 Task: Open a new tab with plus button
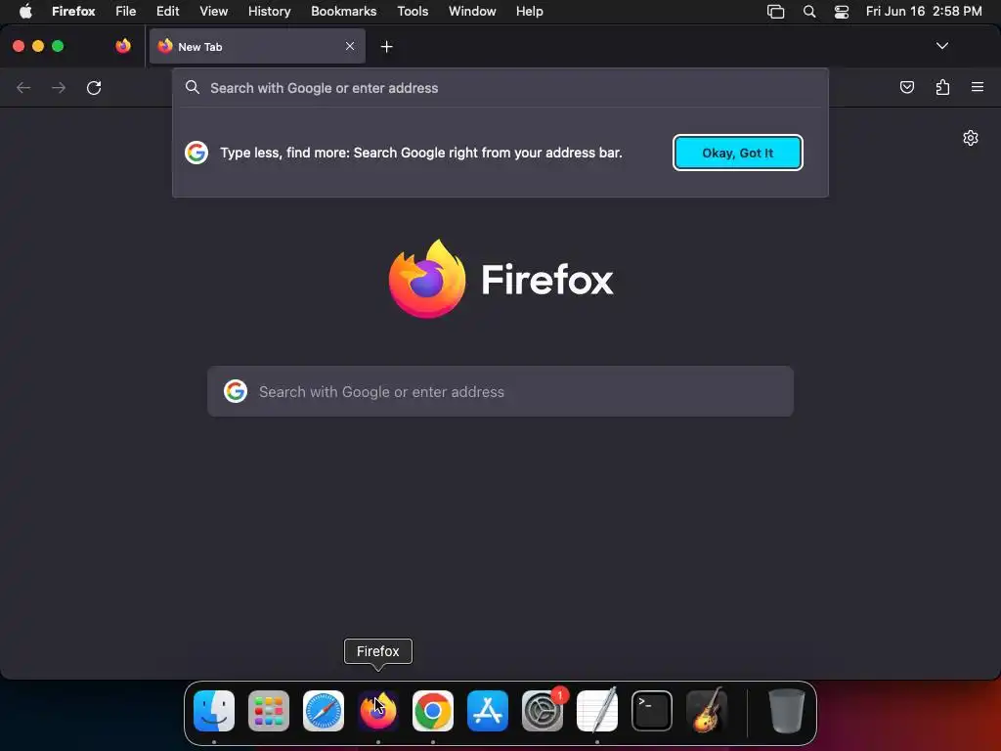click(386, 47)
